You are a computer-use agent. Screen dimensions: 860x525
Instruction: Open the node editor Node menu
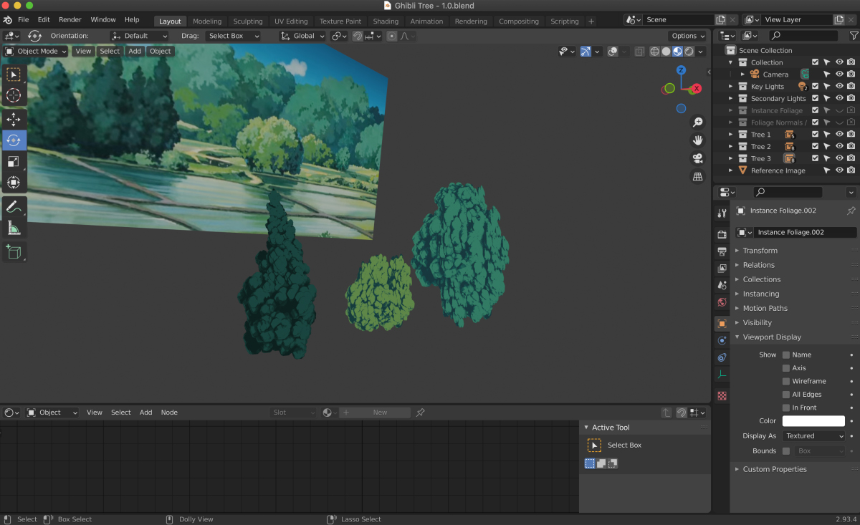(x=169, y=413)
